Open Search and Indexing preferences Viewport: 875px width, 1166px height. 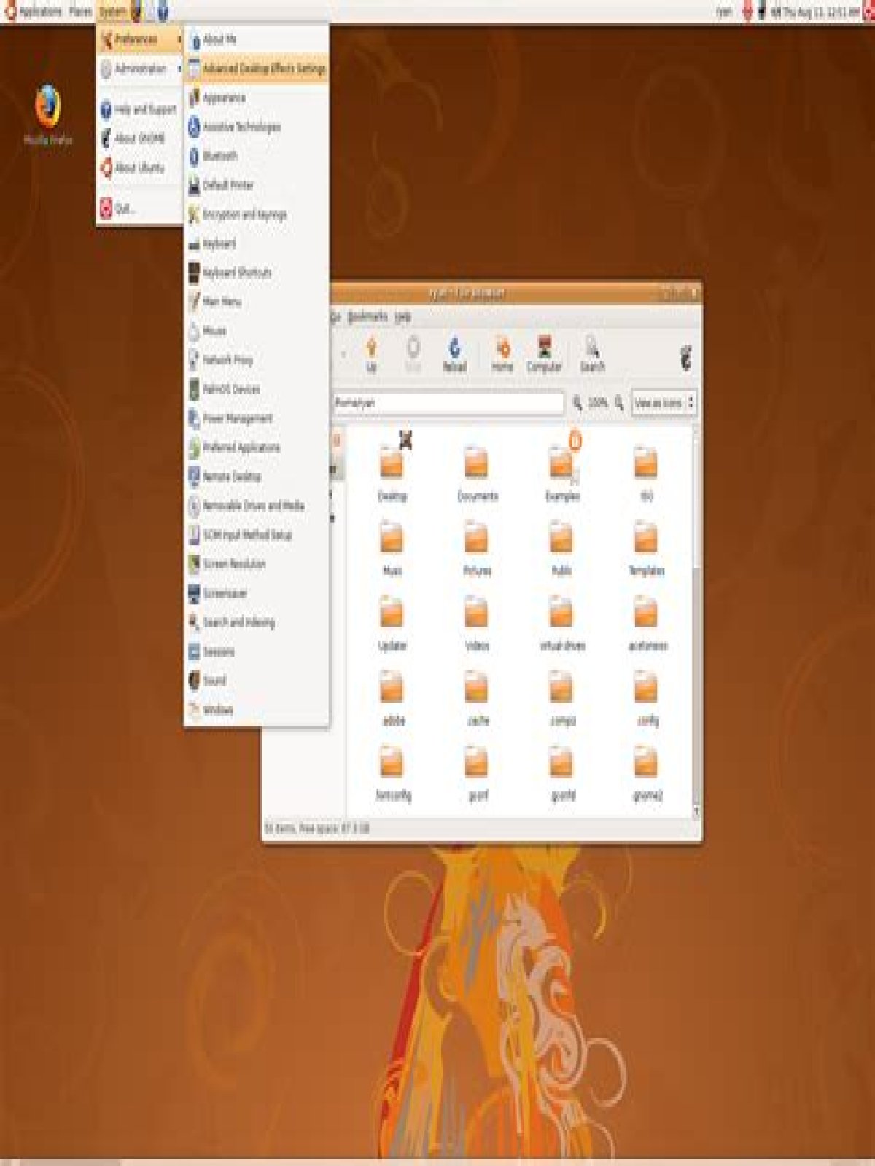(x=256, y=622)
